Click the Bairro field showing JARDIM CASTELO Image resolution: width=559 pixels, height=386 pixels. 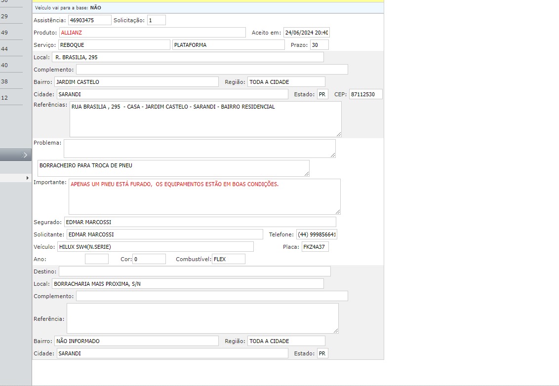coord(136,82)
